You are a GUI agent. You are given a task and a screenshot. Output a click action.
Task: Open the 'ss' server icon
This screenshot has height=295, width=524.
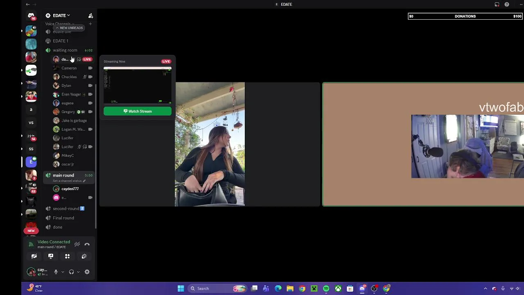tap(31, 149)
